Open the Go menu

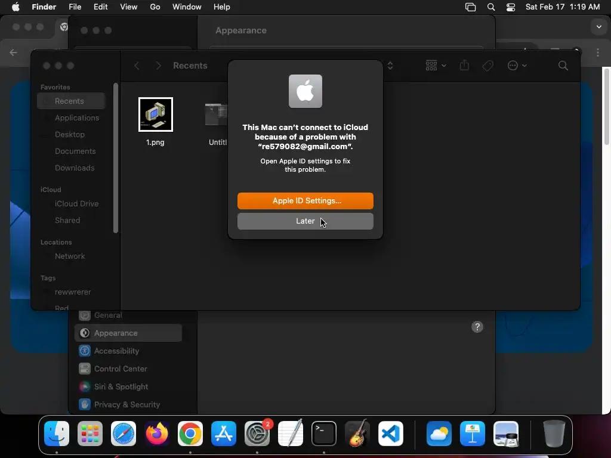tap(155, 7)
